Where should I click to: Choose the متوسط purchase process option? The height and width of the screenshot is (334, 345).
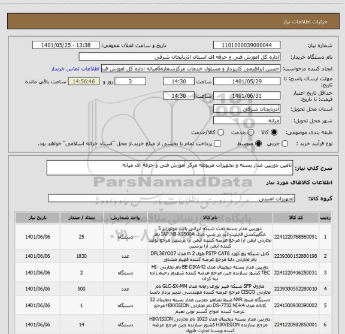258,144
